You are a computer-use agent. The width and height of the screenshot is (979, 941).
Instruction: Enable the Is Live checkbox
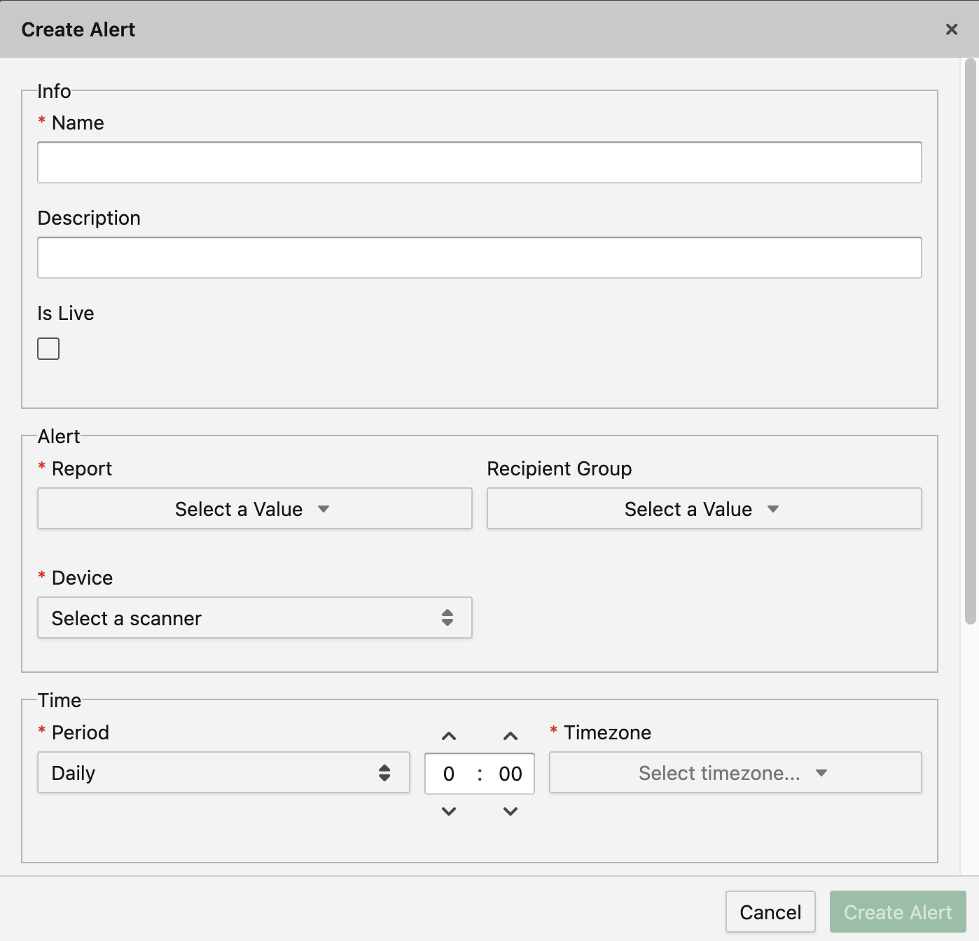pyautogui.click(x=48, y=349)
